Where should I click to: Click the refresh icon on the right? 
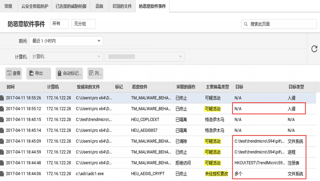(314, 49)
